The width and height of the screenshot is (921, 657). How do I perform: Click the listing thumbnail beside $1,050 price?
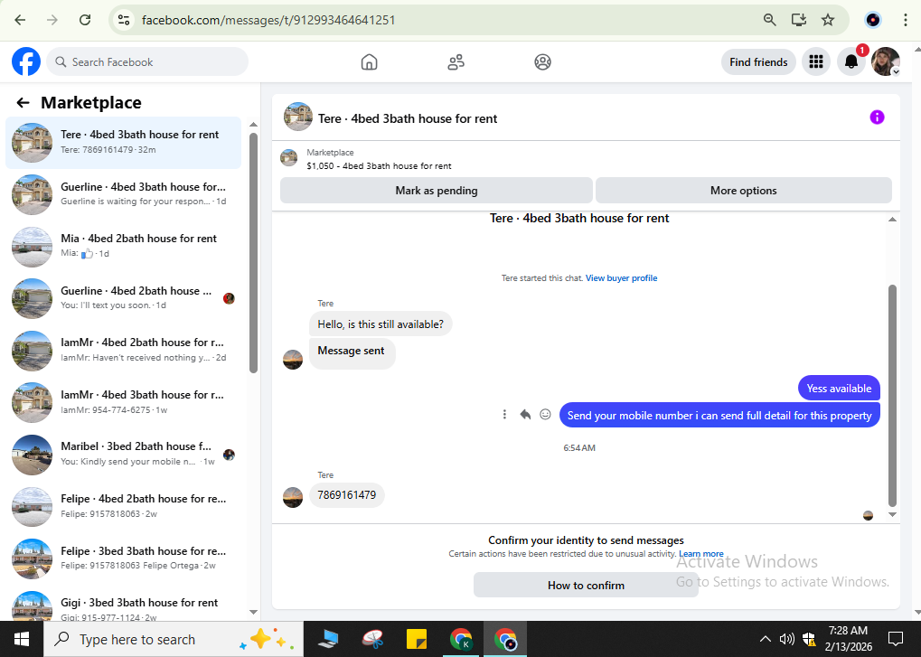(288, 158)
